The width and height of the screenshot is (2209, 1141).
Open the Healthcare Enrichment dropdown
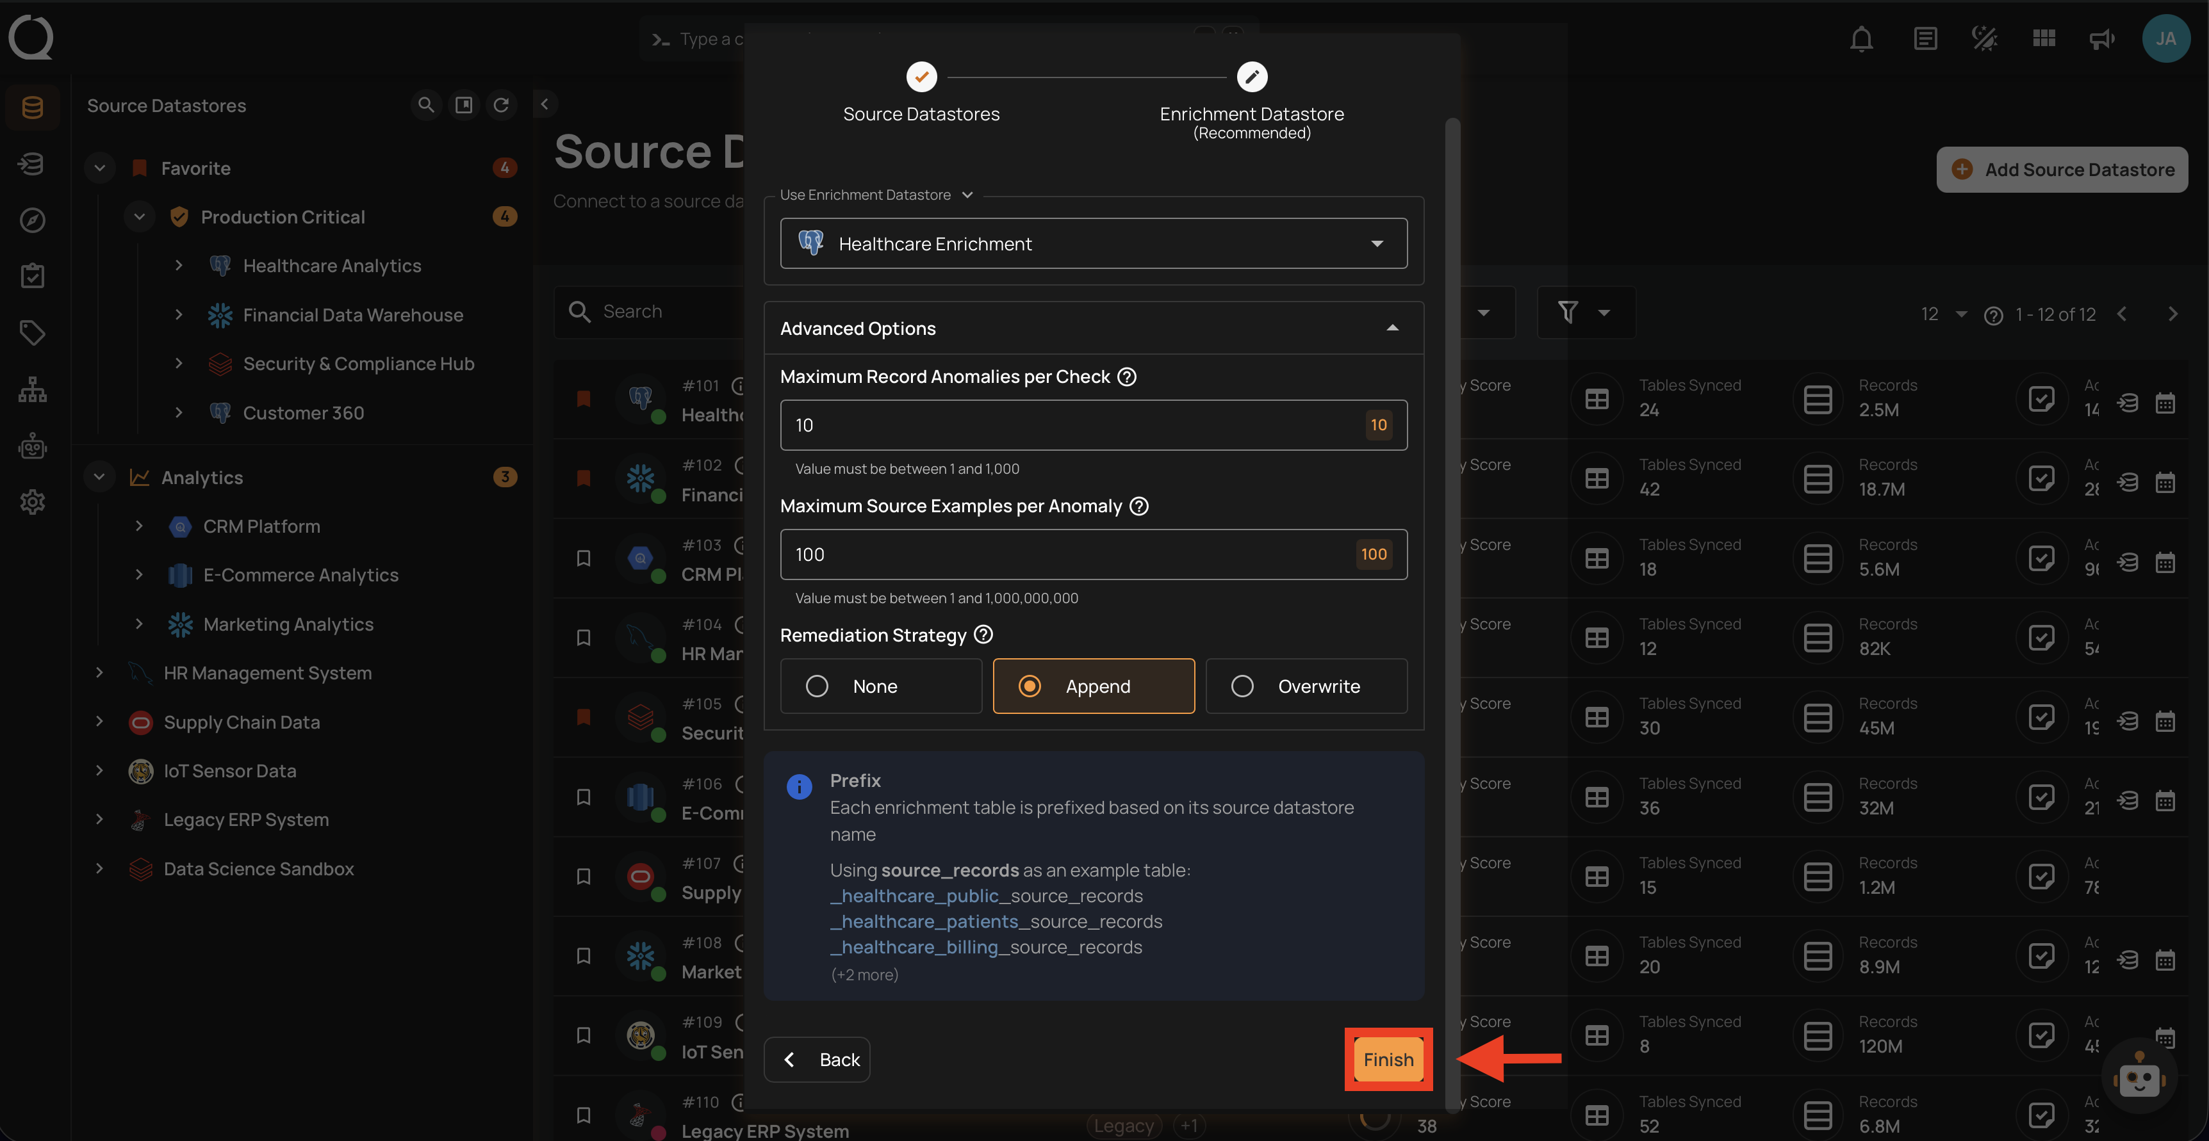pos(1094,243)
